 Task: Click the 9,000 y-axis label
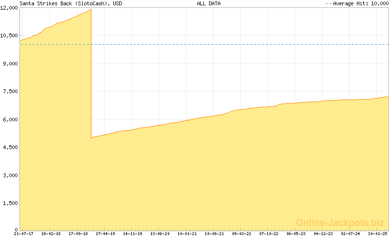pos(9,64)
